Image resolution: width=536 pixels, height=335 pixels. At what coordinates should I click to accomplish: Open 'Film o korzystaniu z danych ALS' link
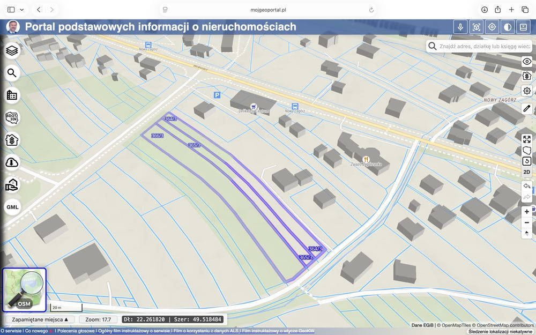click(x=206, y=331)
